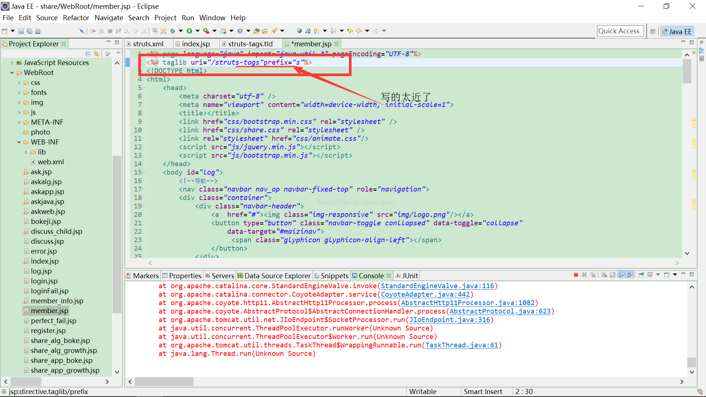
Task: Click the Open Console icon
Action: (x=667, y=275)
